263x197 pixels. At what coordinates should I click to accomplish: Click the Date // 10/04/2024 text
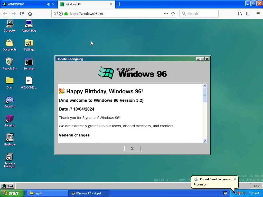click(x=77, y=109)
